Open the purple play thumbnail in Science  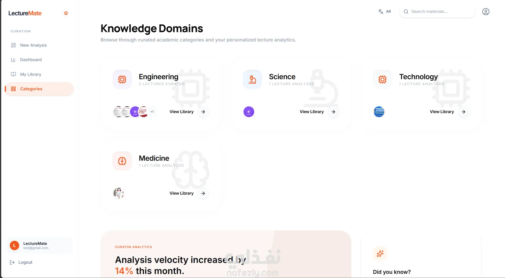[x=249, y=112]
